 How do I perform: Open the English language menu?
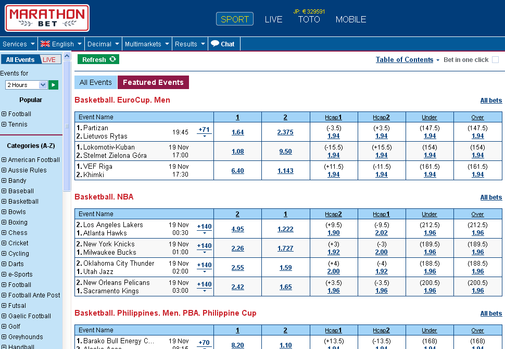(x=61, y=44)
